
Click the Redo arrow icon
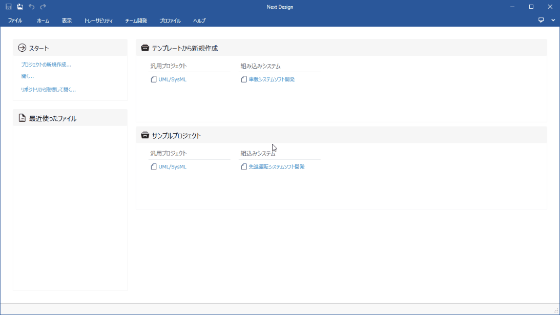coord(43,7)
